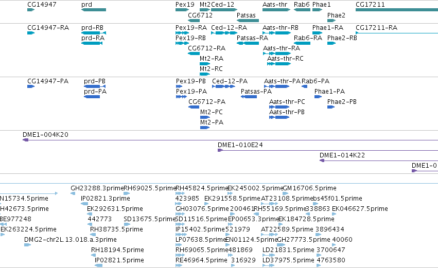Select the Mt2-RA transcript label
The width and height of the screenshot is (438, 268).
(212, 58)
